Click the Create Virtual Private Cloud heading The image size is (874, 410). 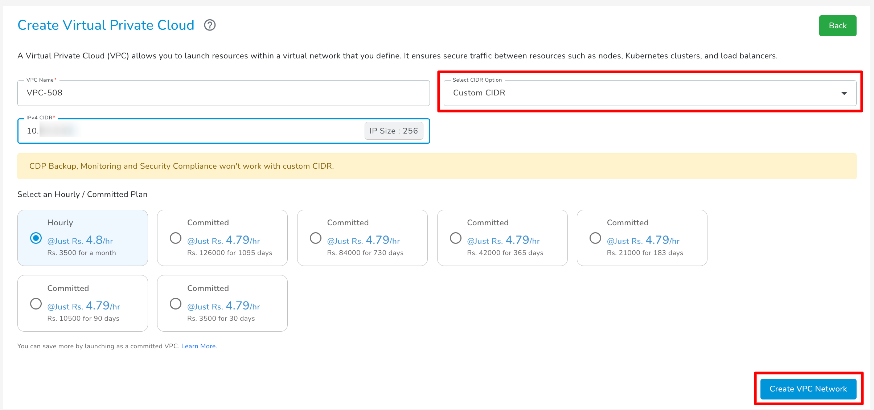(106, 25)
